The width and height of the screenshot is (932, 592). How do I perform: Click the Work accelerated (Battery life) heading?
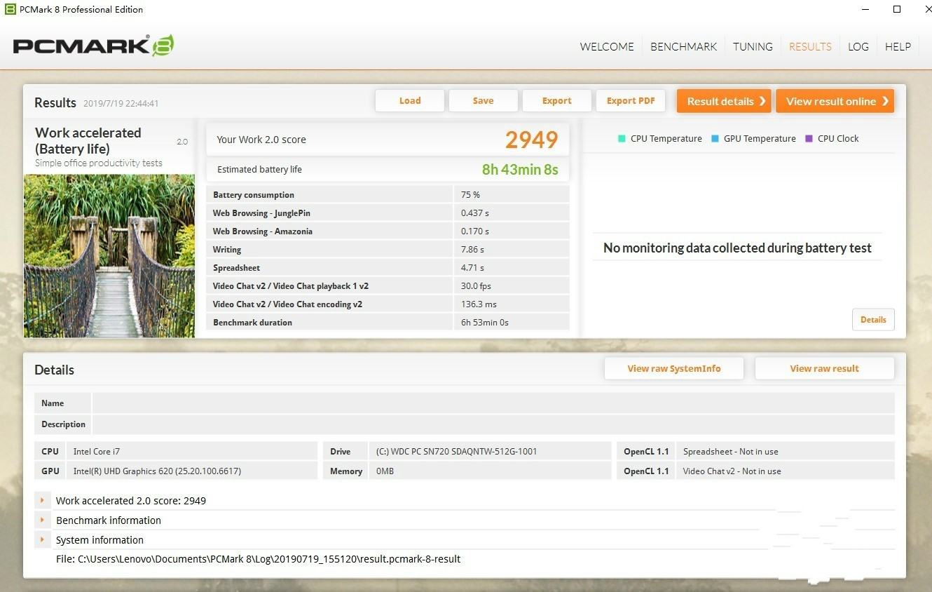pos(88,140)
